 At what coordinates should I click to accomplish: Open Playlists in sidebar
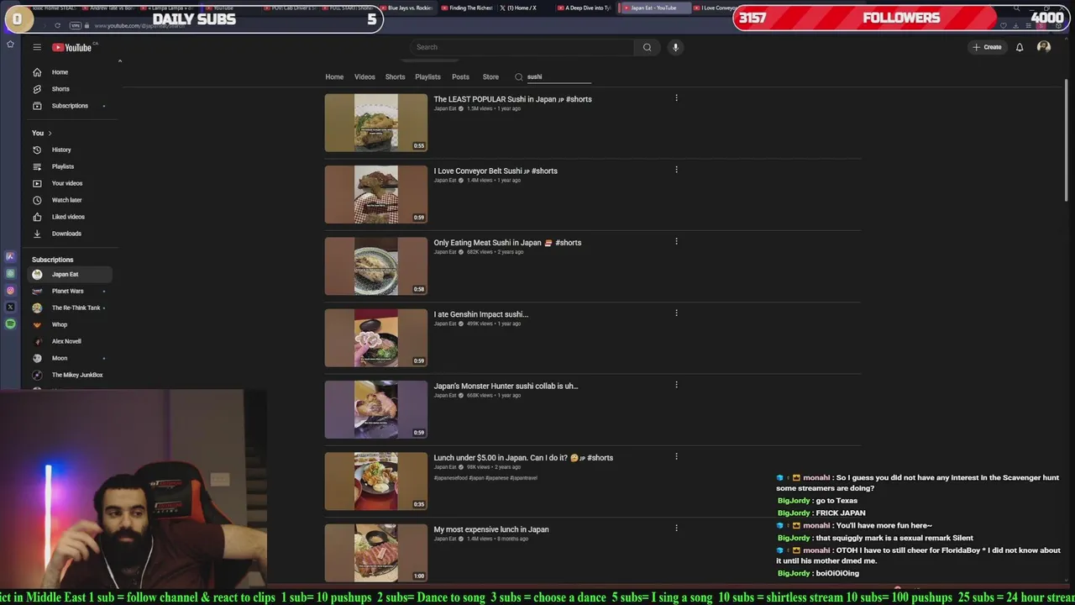click(x=63, y=166)
